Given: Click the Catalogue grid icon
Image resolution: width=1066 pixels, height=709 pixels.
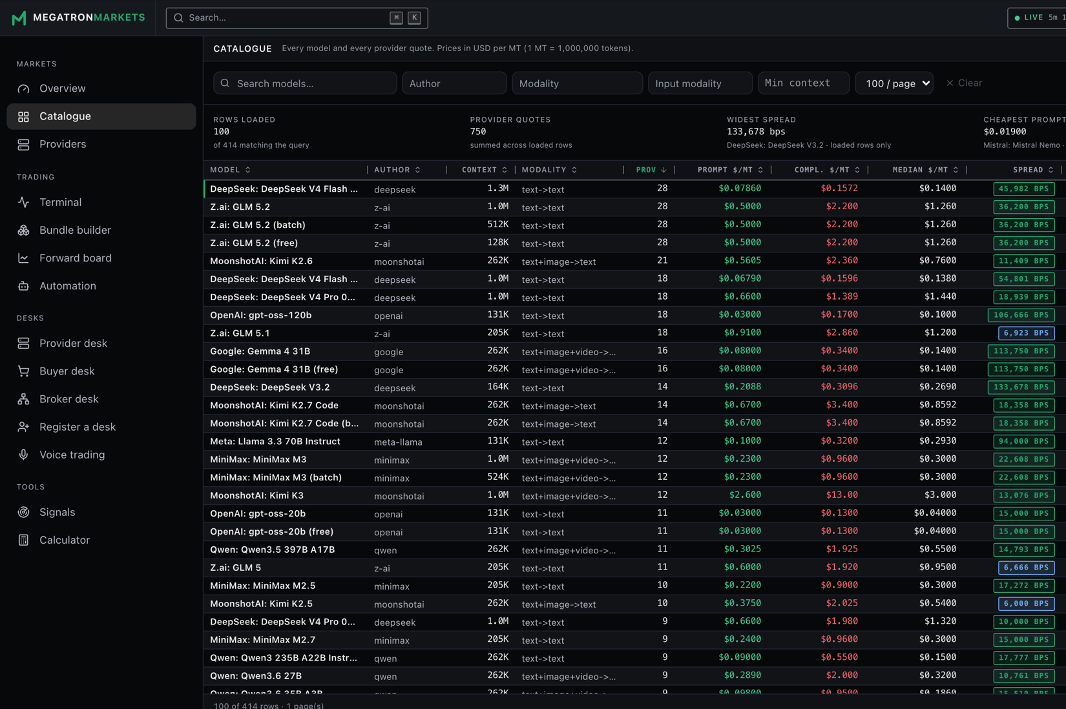Looking at the screenshot, I should (23, 116).
